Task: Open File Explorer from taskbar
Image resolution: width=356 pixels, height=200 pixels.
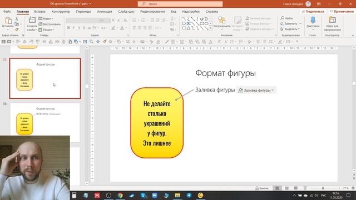Action: 177,195
